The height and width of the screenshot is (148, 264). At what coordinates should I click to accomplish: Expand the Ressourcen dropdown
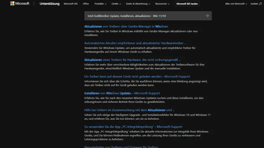[x=162, y=4]
